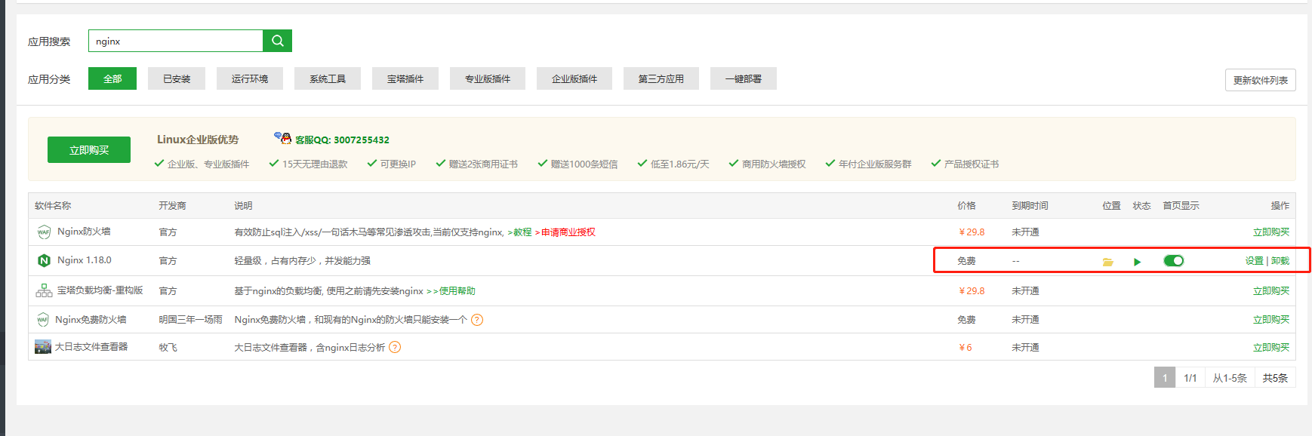Select the 全部 category tab

[x=112, y=78]
